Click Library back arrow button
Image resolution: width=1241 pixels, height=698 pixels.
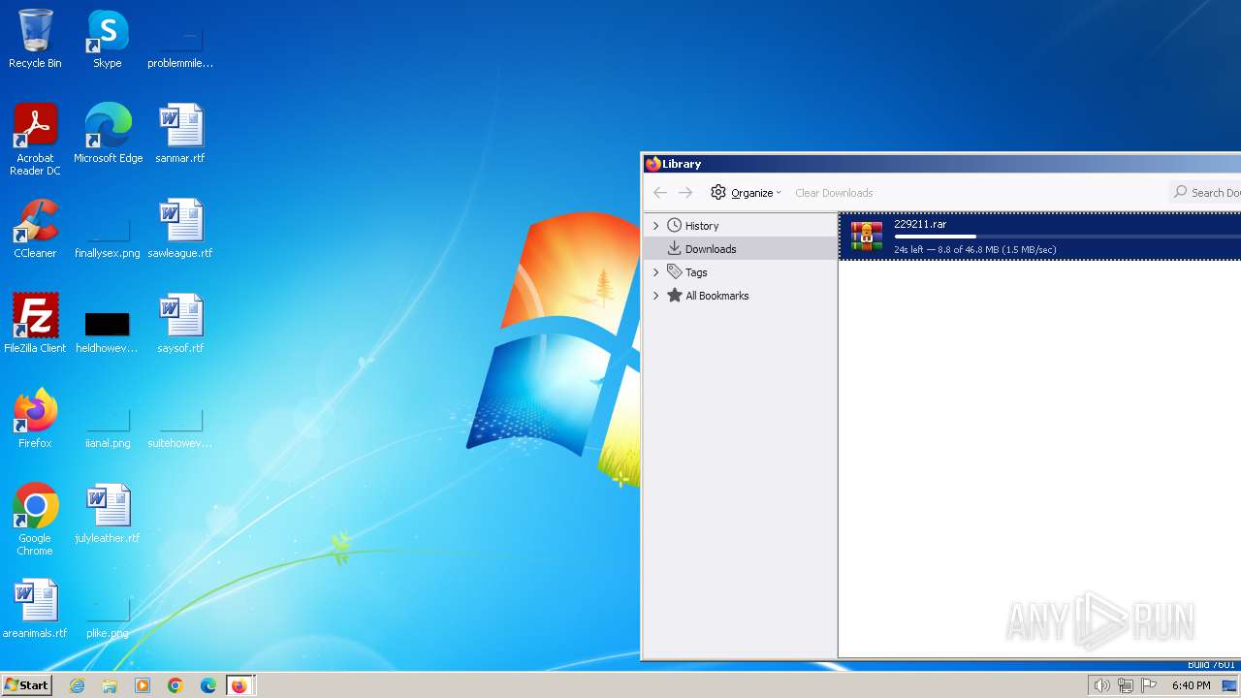point(660,193)
